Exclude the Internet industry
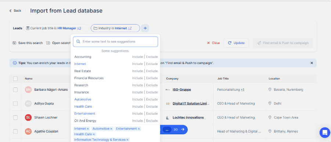This screenshot has height=142, width=331. pyautogui.click(x=152, y=64)
